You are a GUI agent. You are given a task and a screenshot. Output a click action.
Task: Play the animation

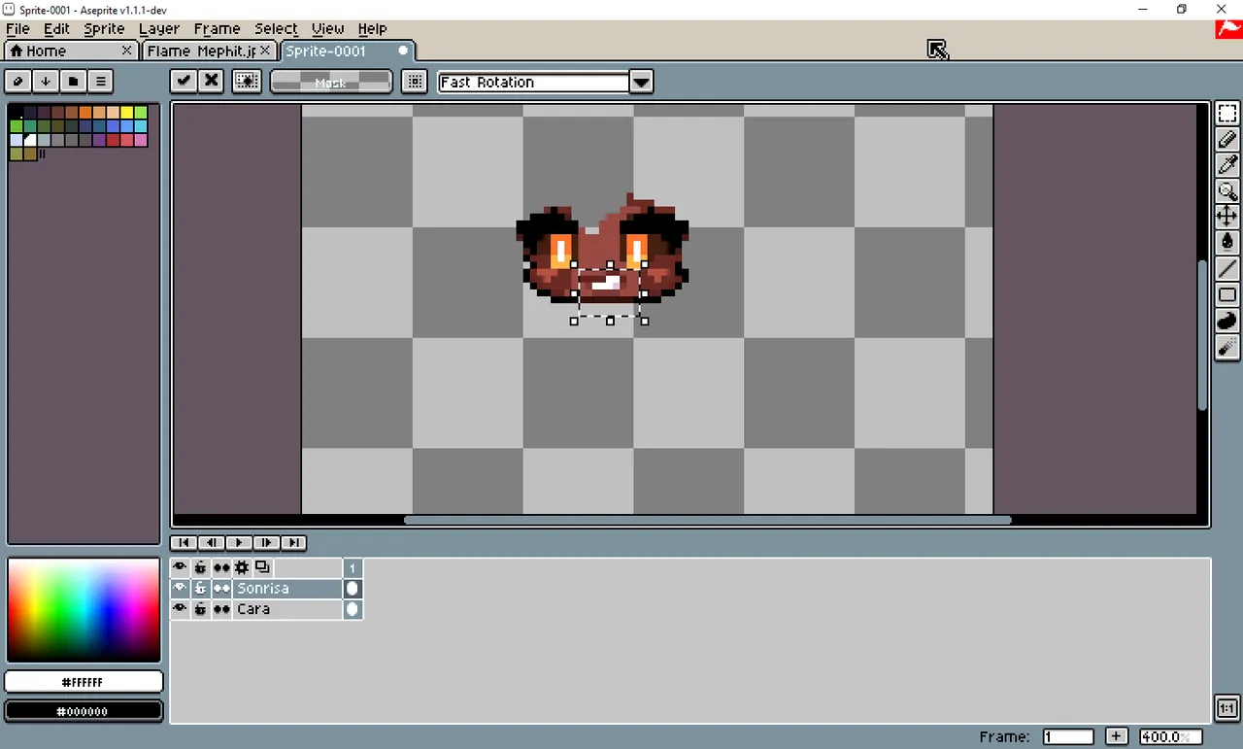coord(239,543)
